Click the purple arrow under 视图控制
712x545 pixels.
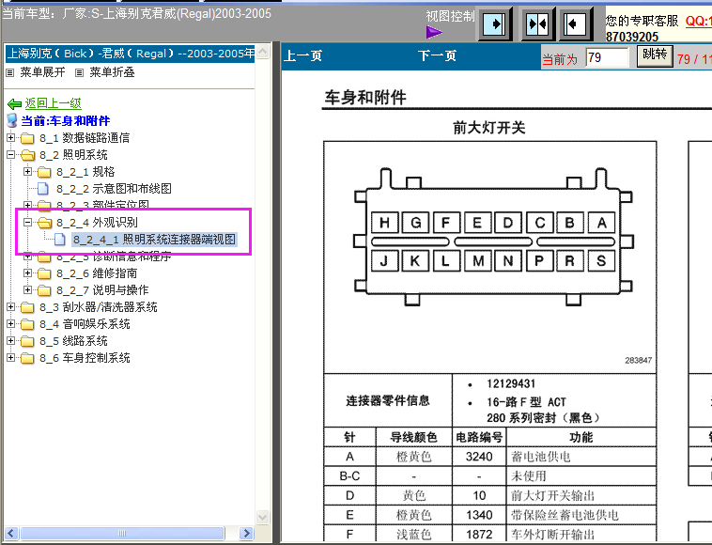434,32
